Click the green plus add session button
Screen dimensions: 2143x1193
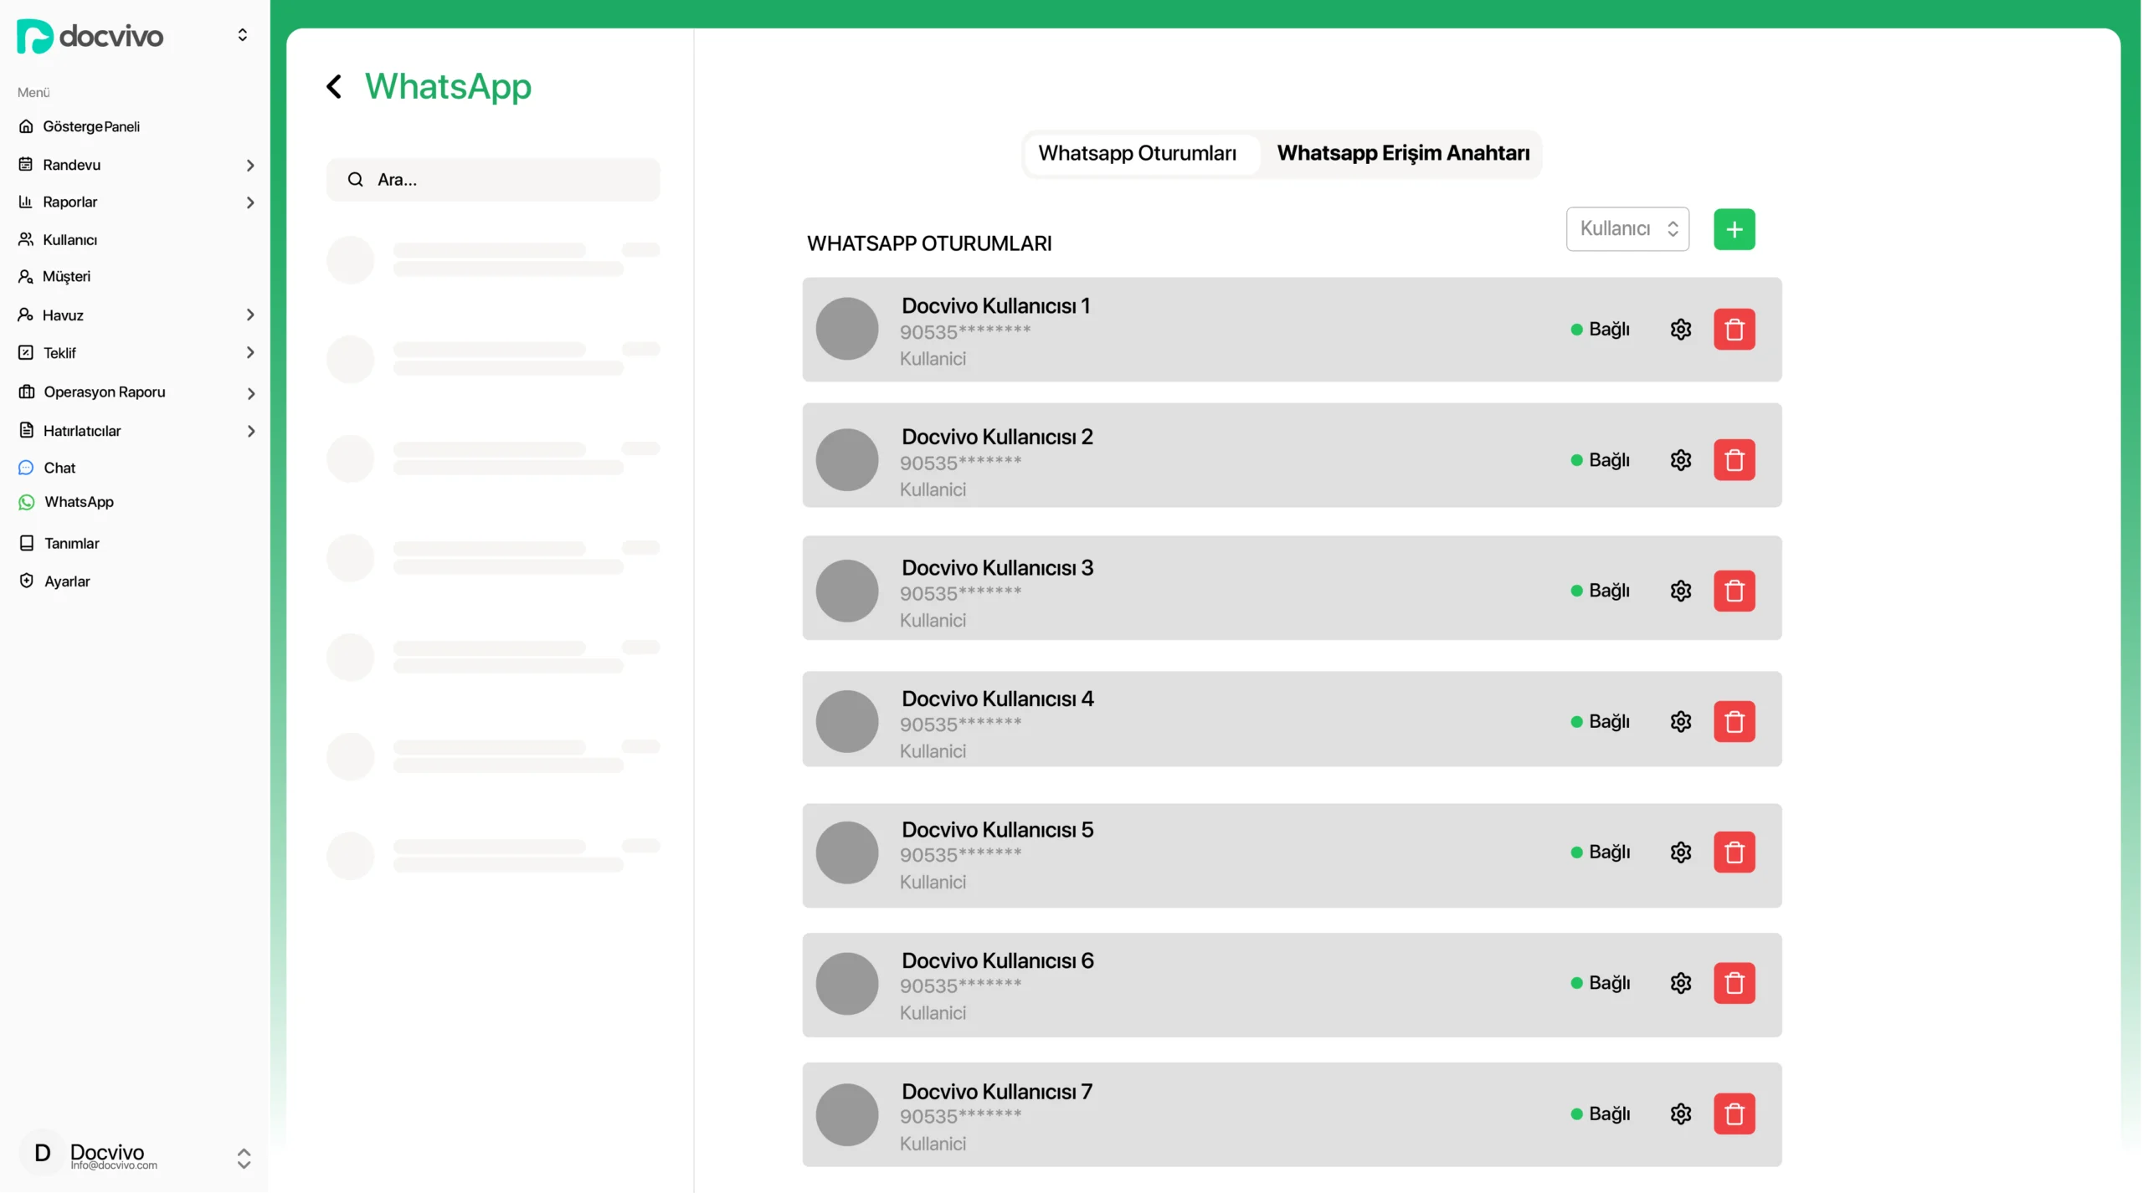(x=1734, y=229)
